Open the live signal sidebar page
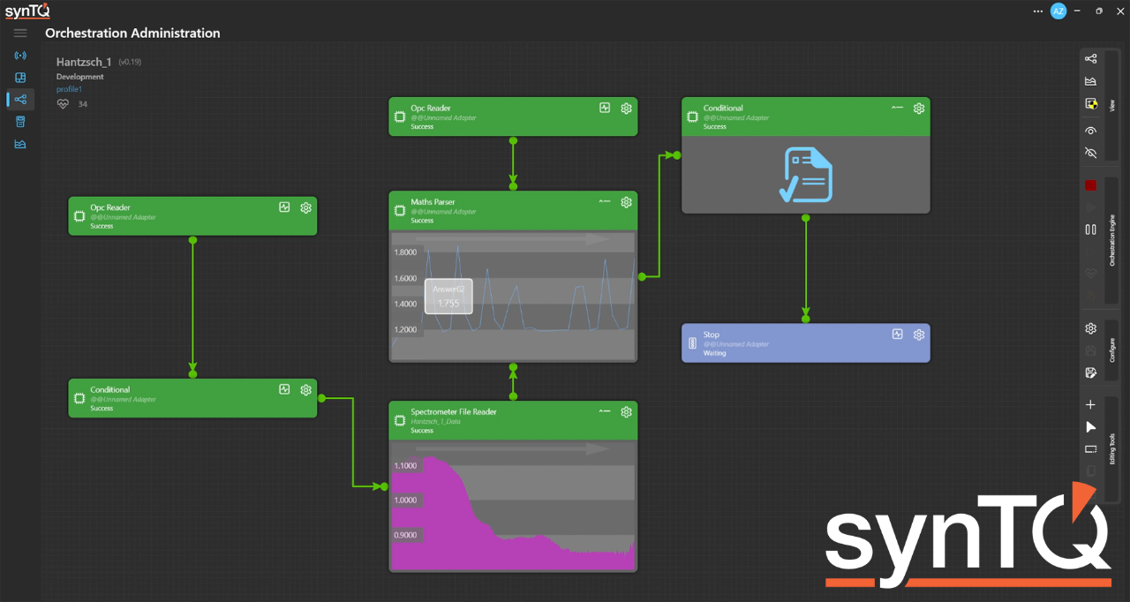 click(x=20, y=56)
